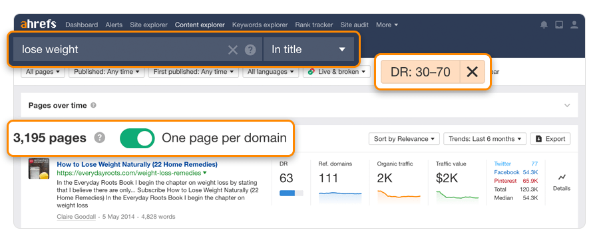Export the results
The height and width of the screenshot is (242, 599).
(x=550, y=139)
